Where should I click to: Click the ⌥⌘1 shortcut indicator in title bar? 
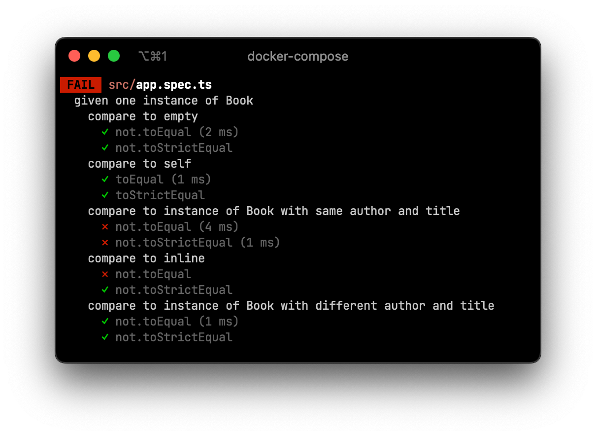coord(153,57)
